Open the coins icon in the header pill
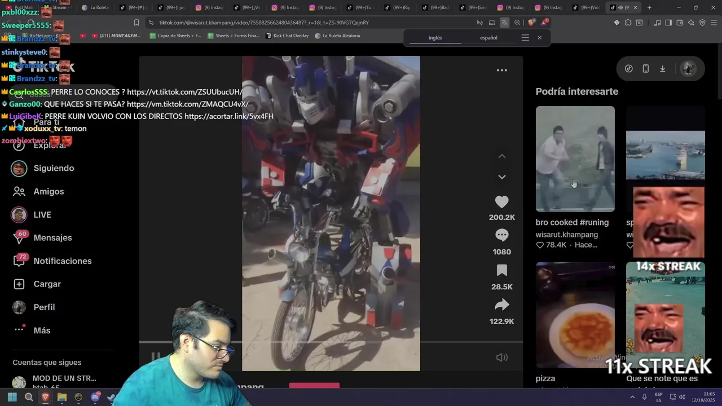Screen dimensions: 722x406 tap(628, 68)
